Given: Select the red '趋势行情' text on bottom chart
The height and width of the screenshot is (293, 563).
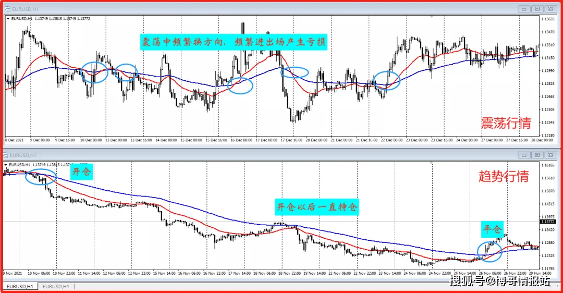Looking at the screenshot, I should 503,176.
